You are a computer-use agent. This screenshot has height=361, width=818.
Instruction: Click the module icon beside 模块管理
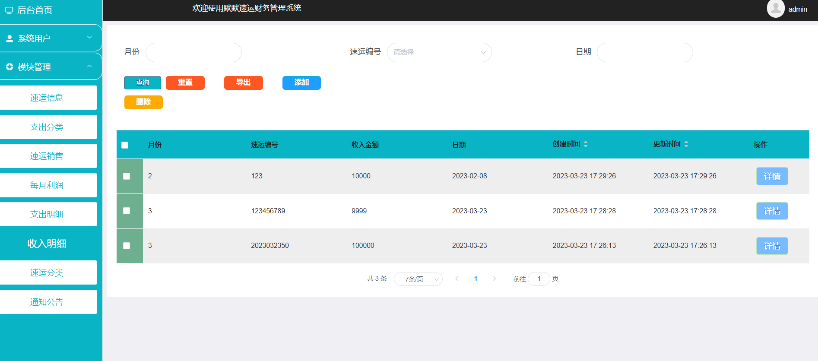pyautogui.click(x=10, y=67)
